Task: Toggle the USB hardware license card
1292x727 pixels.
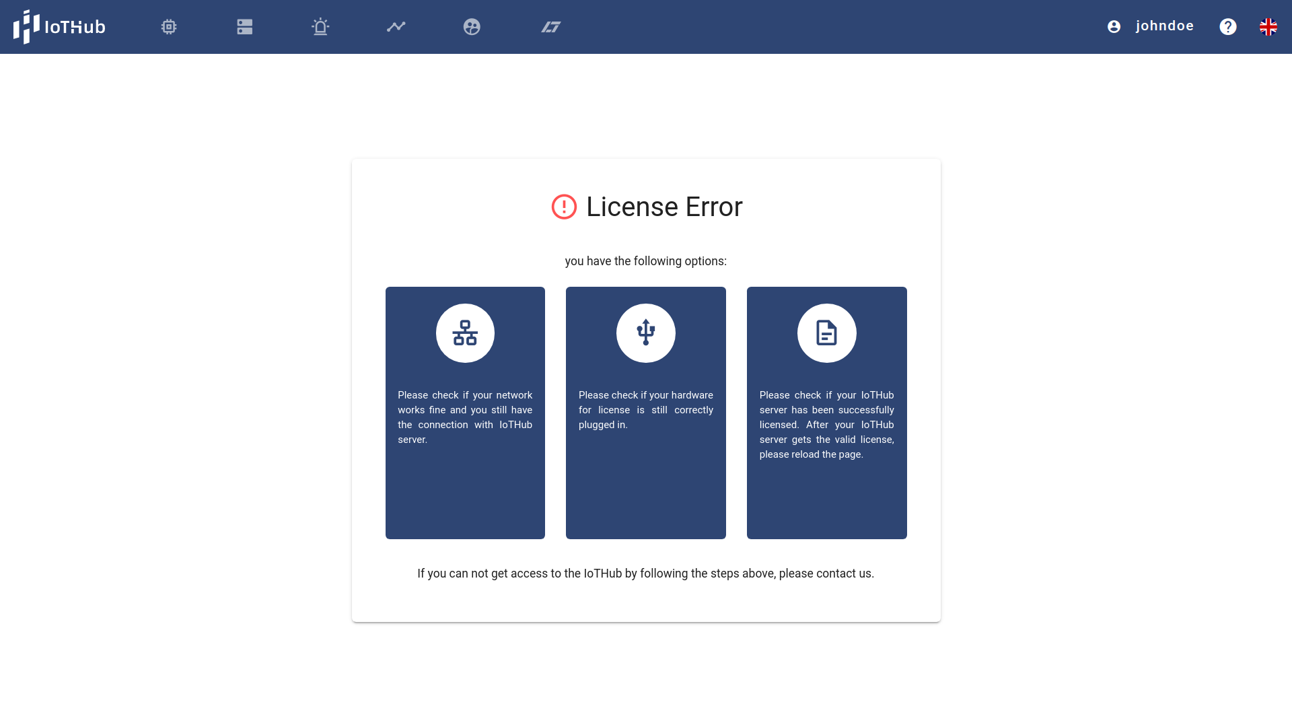Action: [x=646, y=413]
